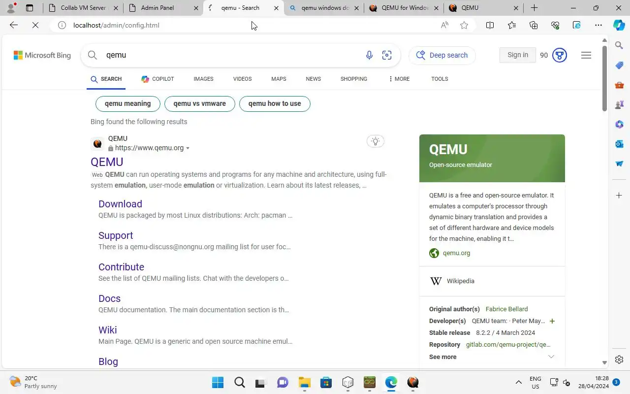Select the NEWS search tab
The height and width of the screenshot is (394, 630).
pos(313,79)
